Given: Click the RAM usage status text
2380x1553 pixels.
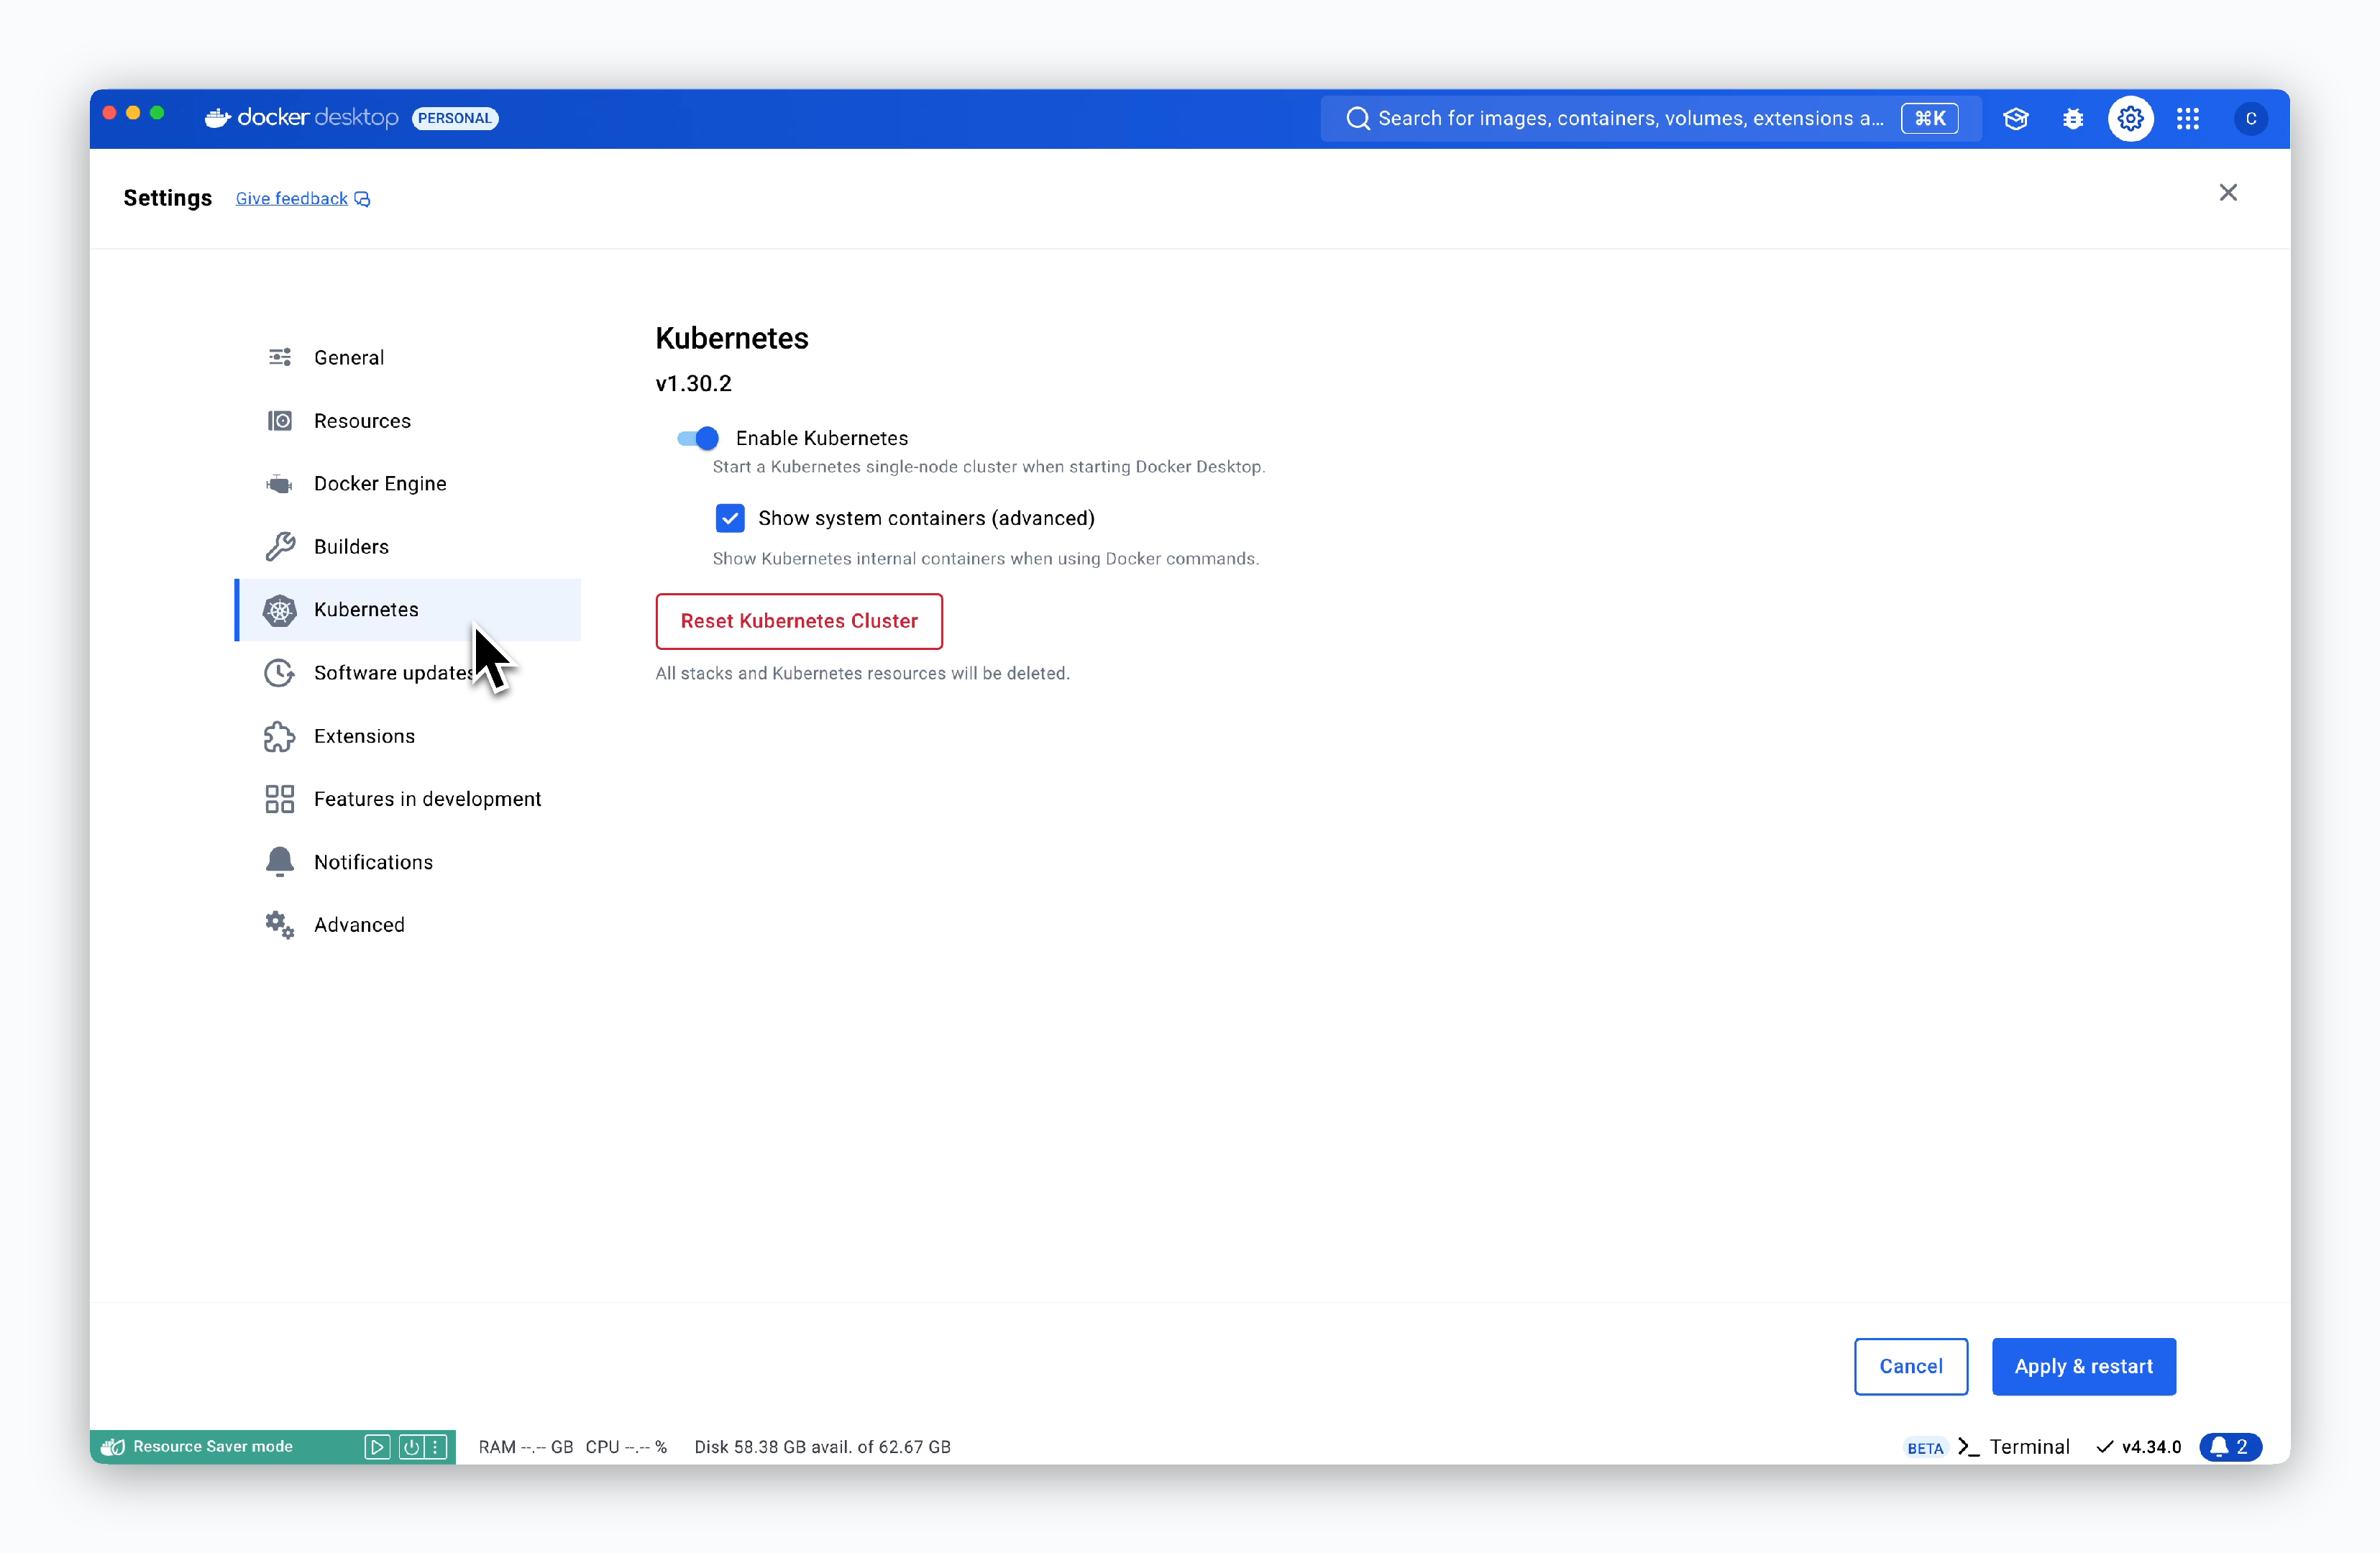Looking at the screenshot, I should pyautogui.click(x=526, y=1447).
